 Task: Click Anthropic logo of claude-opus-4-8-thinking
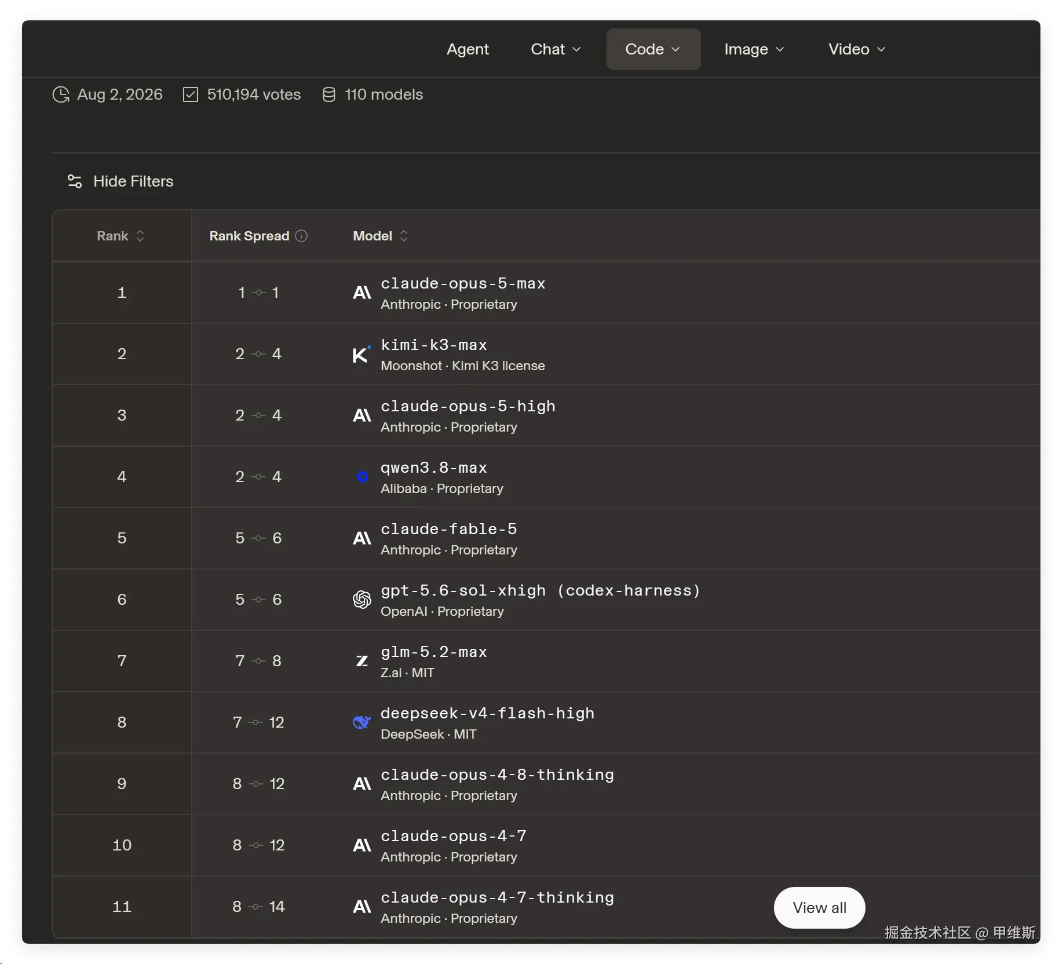(362, 784)
